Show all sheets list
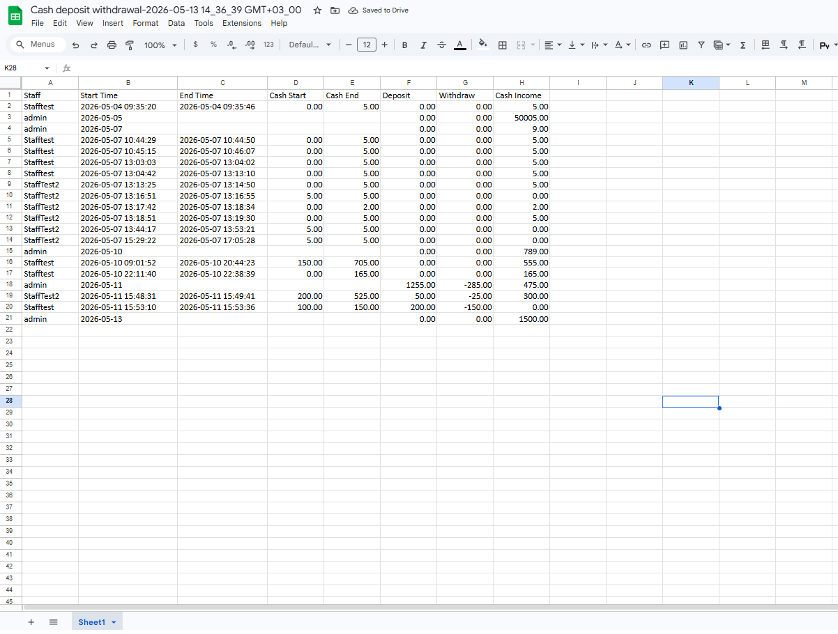The height and width of the screenshot is (634, 838). (53, 622)
